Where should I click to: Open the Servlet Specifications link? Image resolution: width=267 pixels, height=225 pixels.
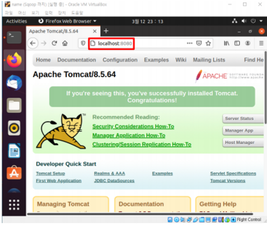pos(233,174)
